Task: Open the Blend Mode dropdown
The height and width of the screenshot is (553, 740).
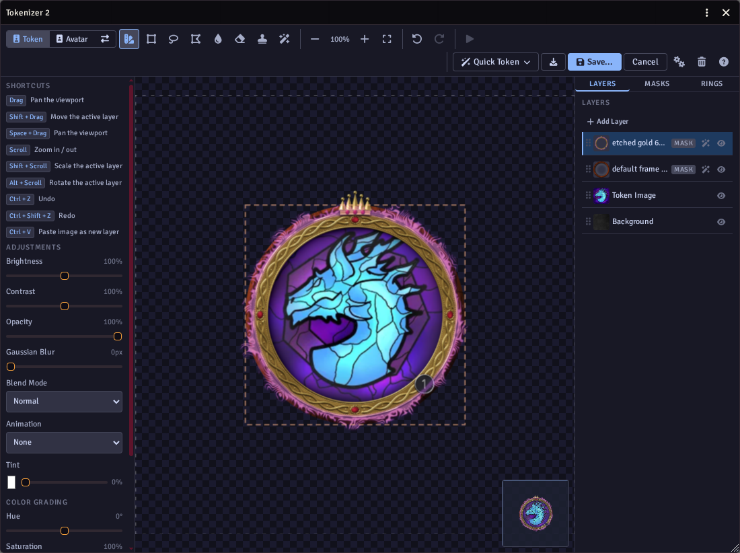Action: coord(64,402)
